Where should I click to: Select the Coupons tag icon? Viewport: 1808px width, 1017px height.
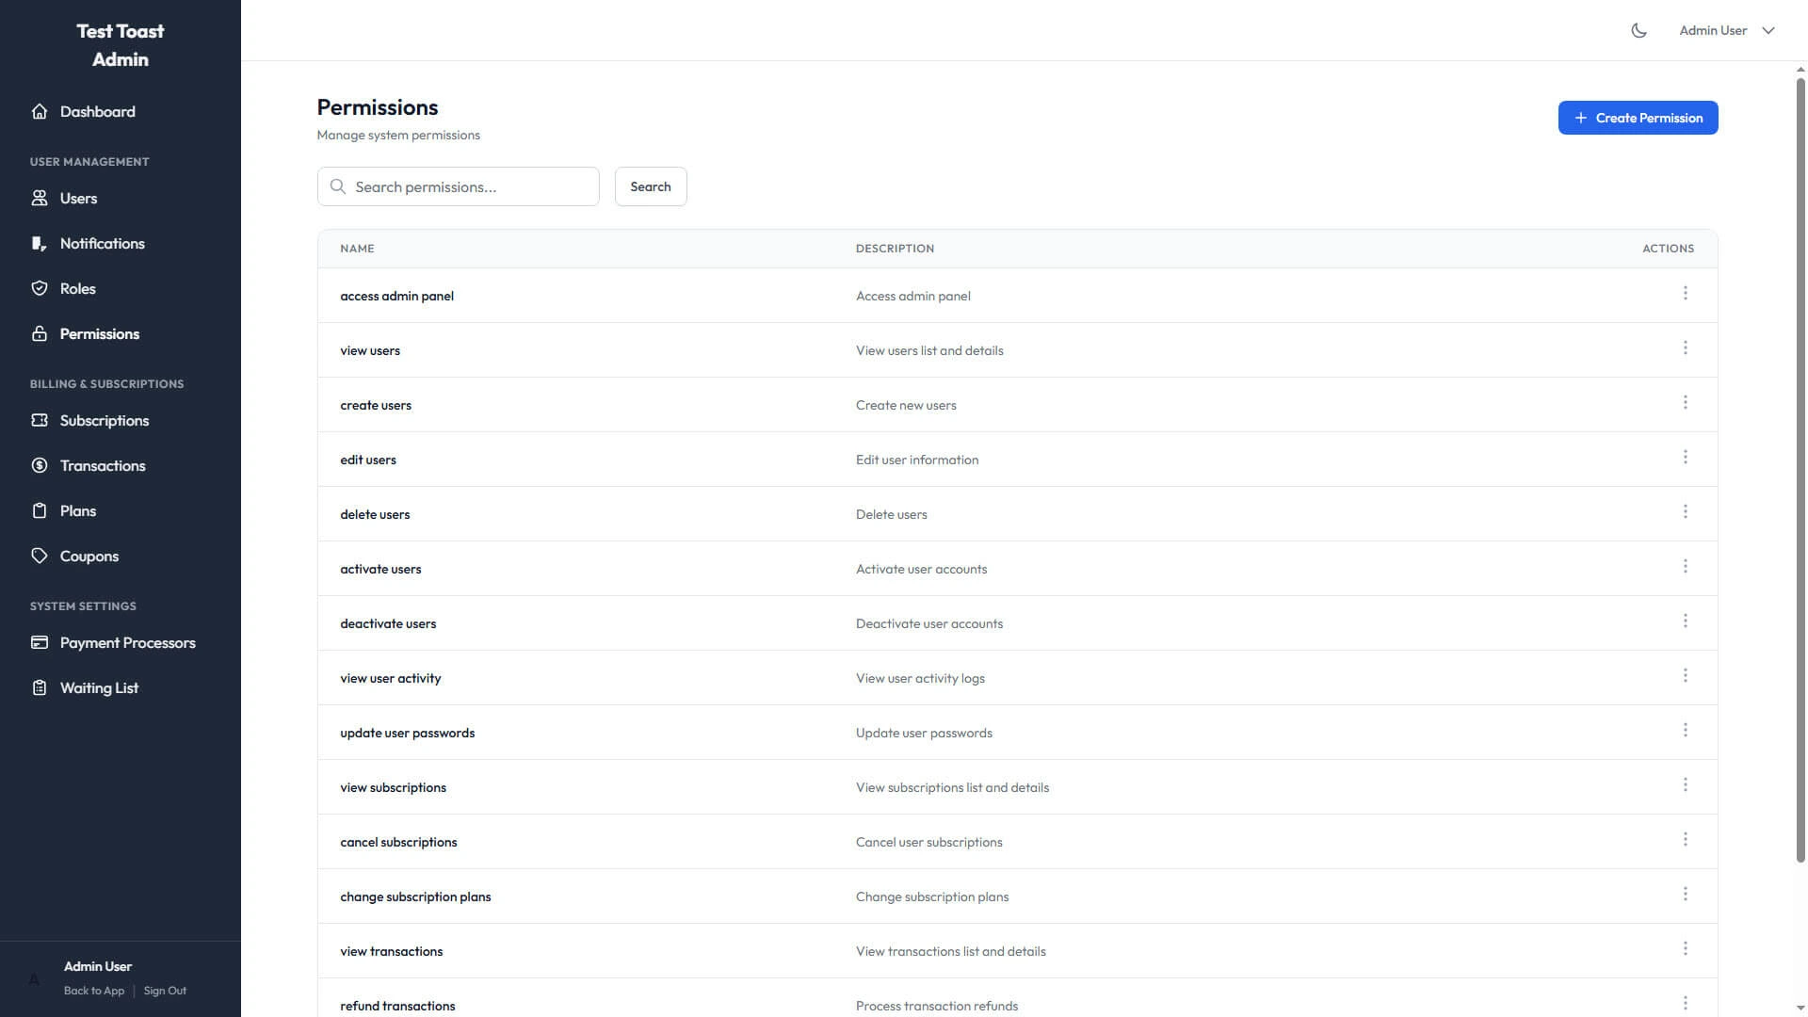coord(40,556)
